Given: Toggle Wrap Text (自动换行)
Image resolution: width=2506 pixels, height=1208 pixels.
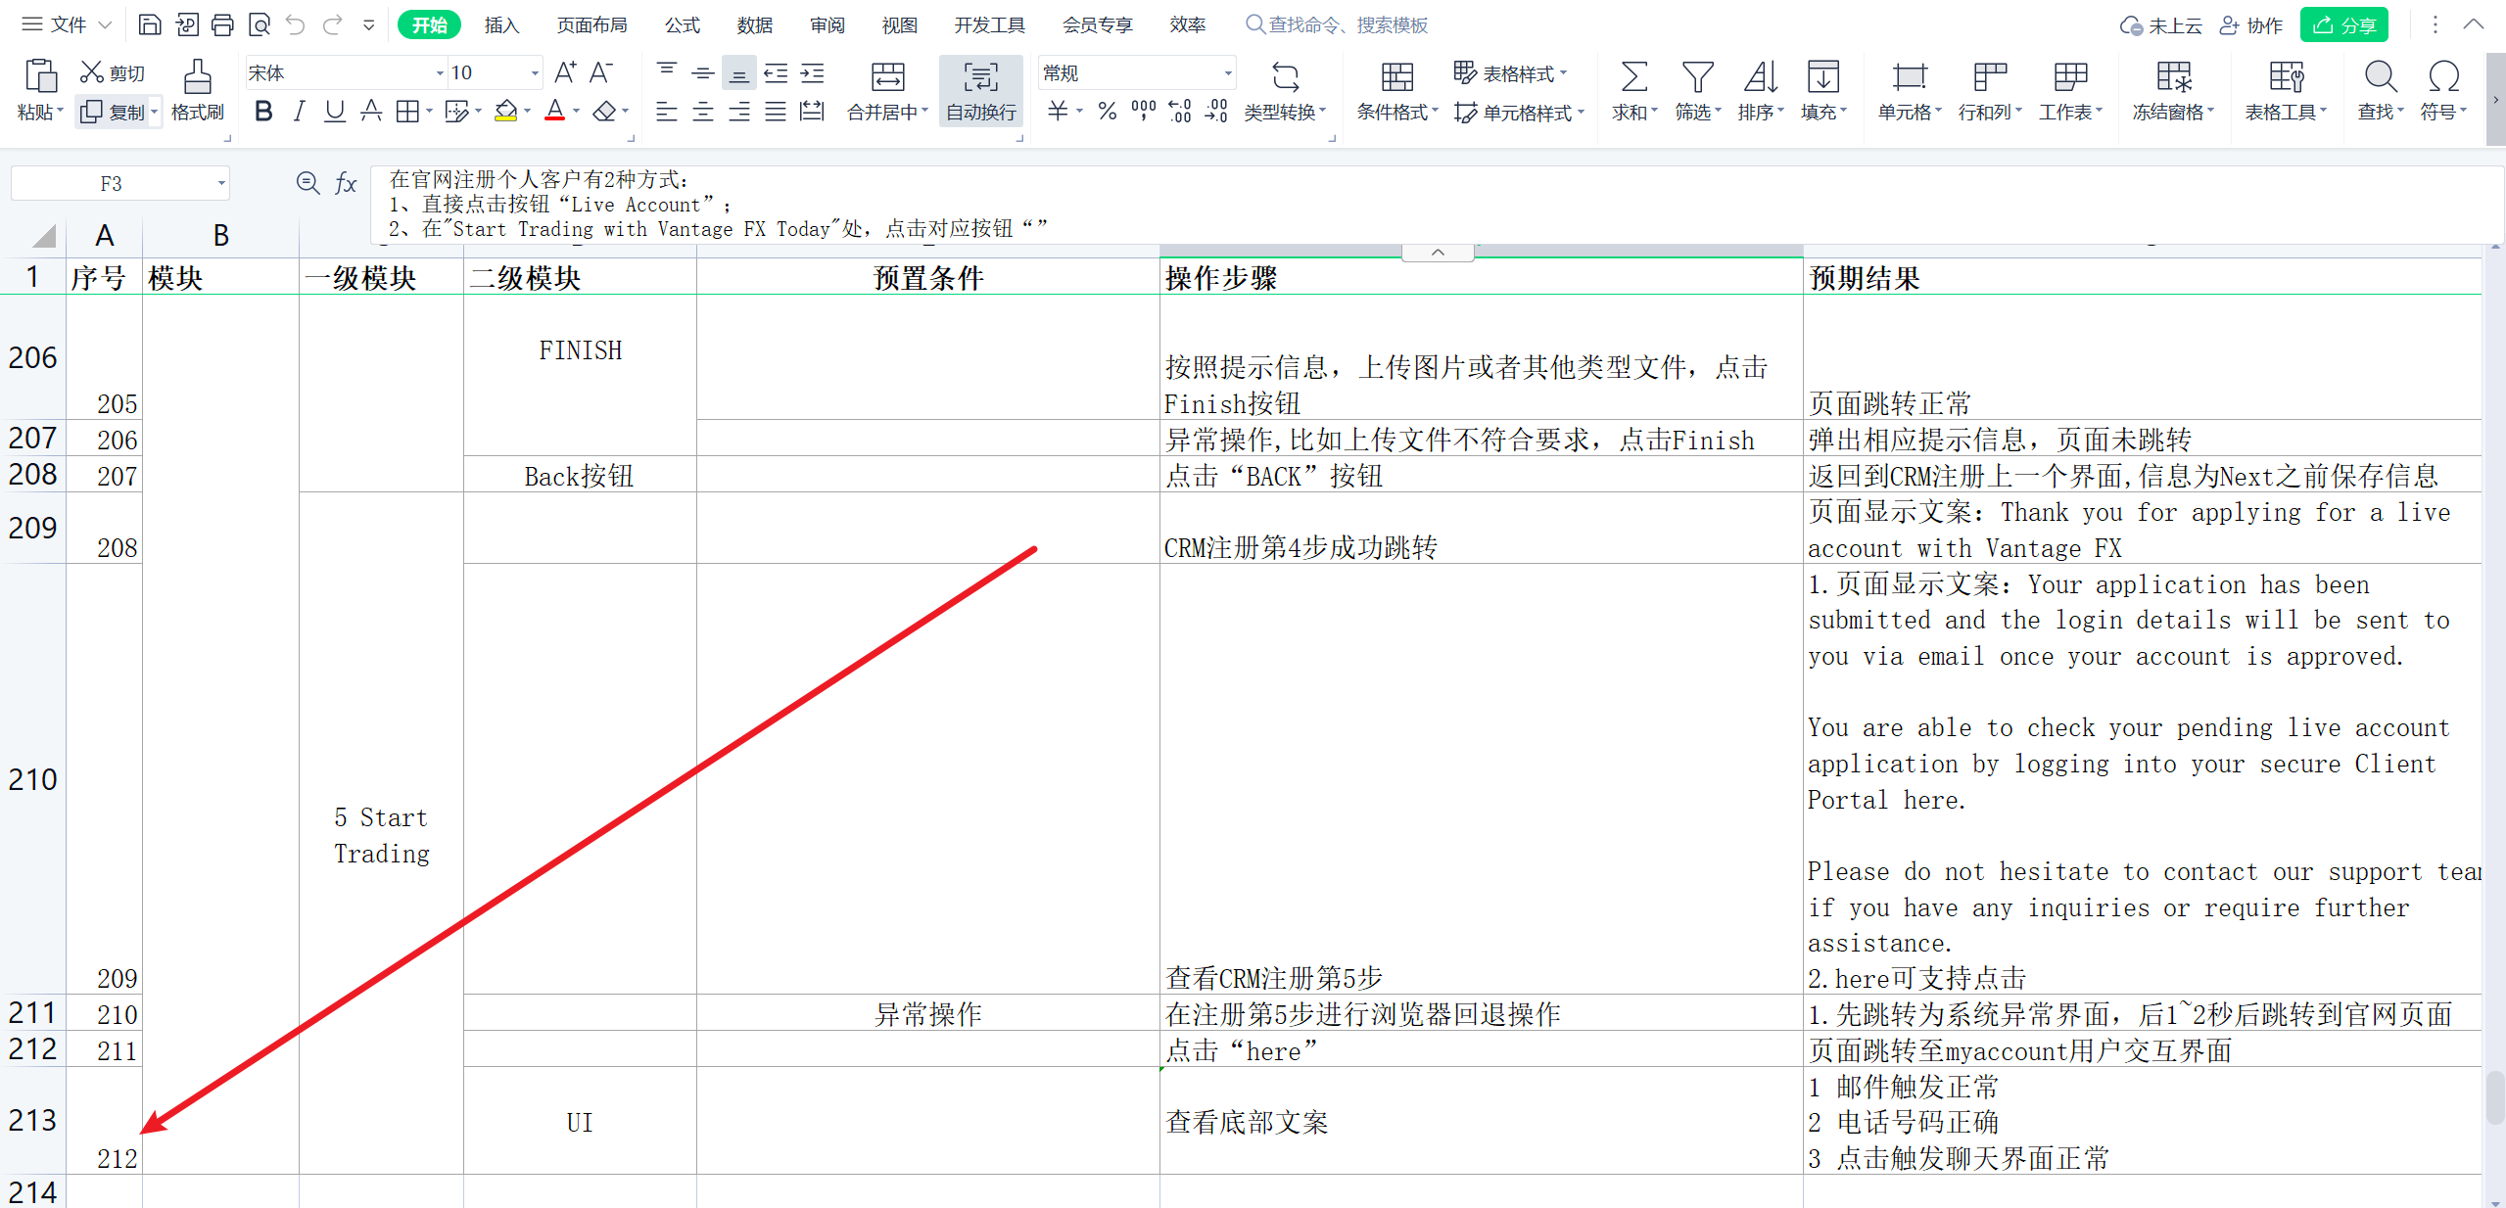Looking at the screenshot, I should [x=980, y=90].
